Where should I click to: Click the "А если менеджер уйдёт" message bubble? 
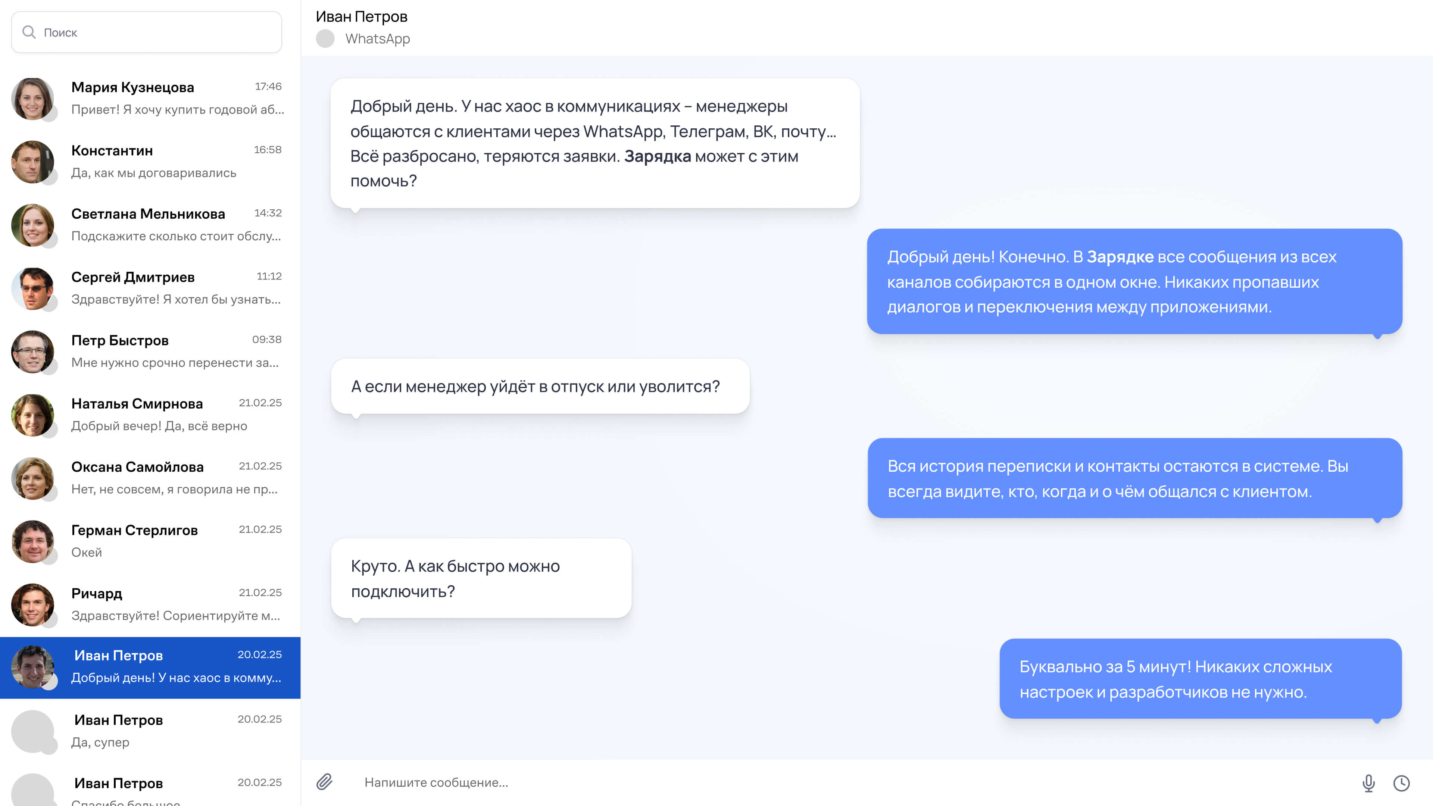tap(540, 386)
